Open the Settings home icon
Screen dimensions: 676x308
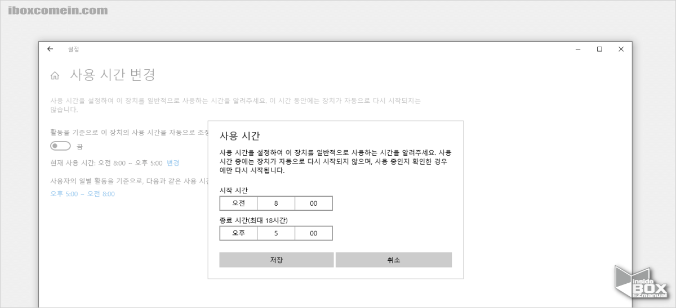coord(55,75)
